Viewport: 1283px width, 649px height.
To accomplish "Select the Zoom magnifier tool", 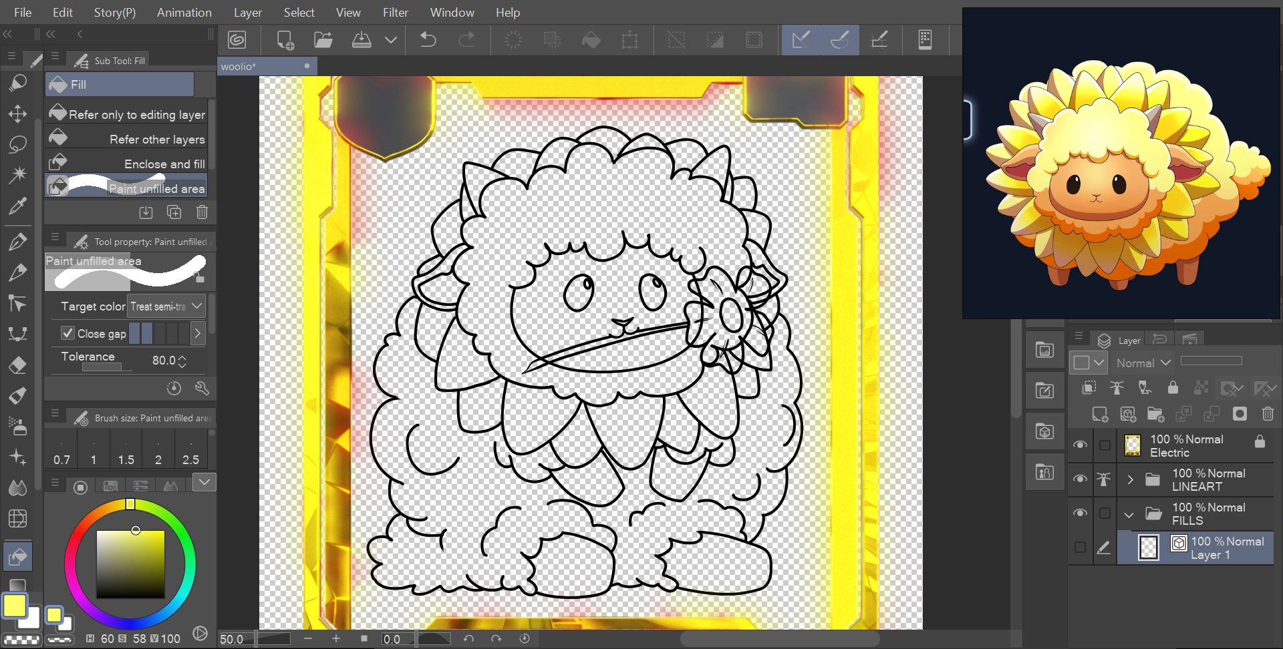I will [x=17, y=83].
